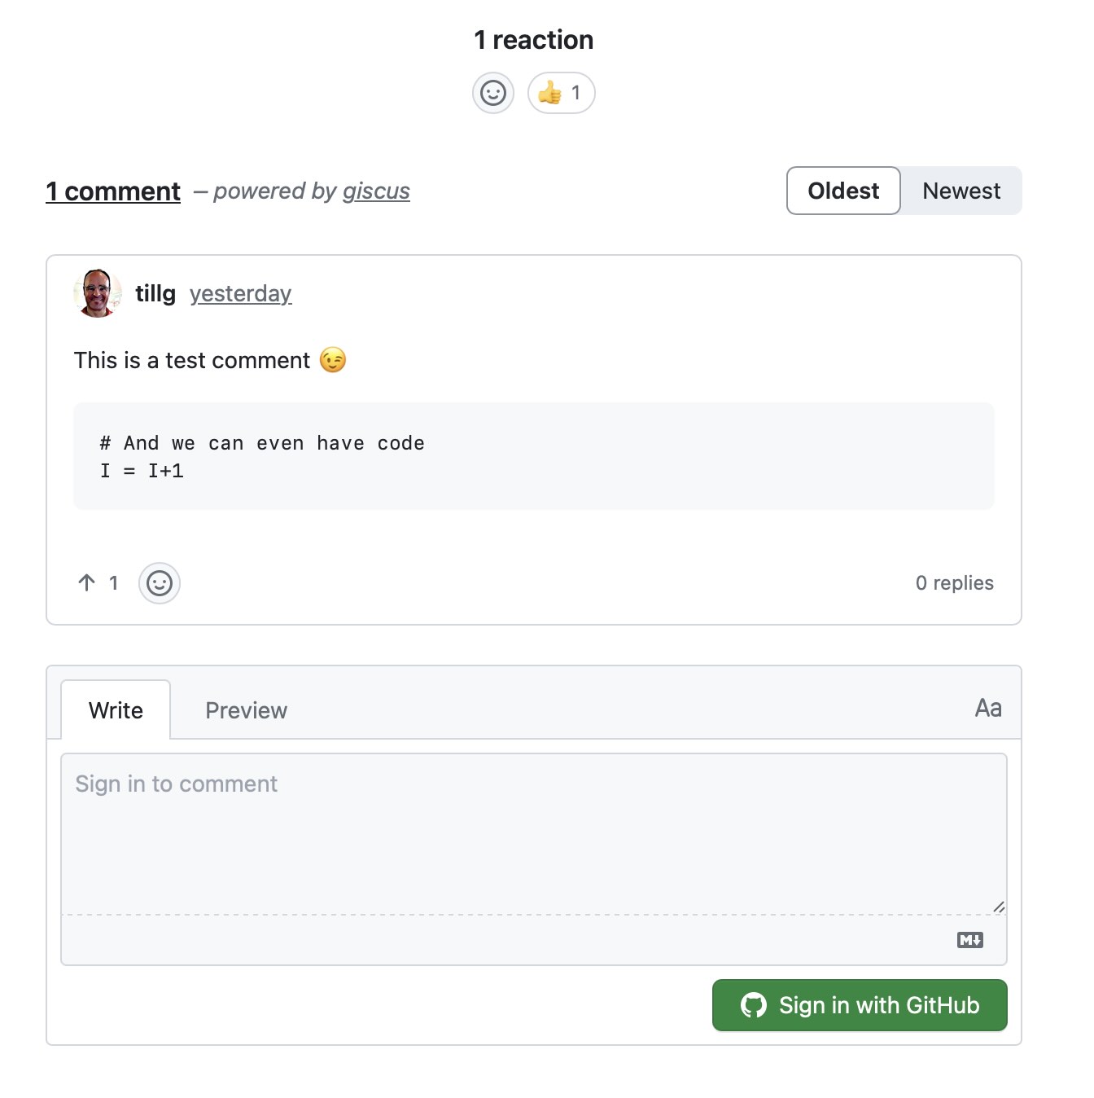Open the tillg username link

tap(155, 293)
